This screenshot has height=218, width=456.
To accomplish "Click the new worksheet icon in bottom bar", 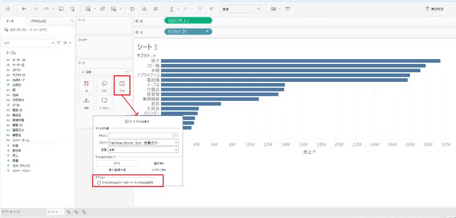I will pyautogui.click(x=69, y=212).
